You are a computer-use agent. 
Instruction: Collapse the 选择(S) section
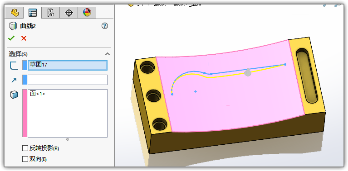pos(108,54)
